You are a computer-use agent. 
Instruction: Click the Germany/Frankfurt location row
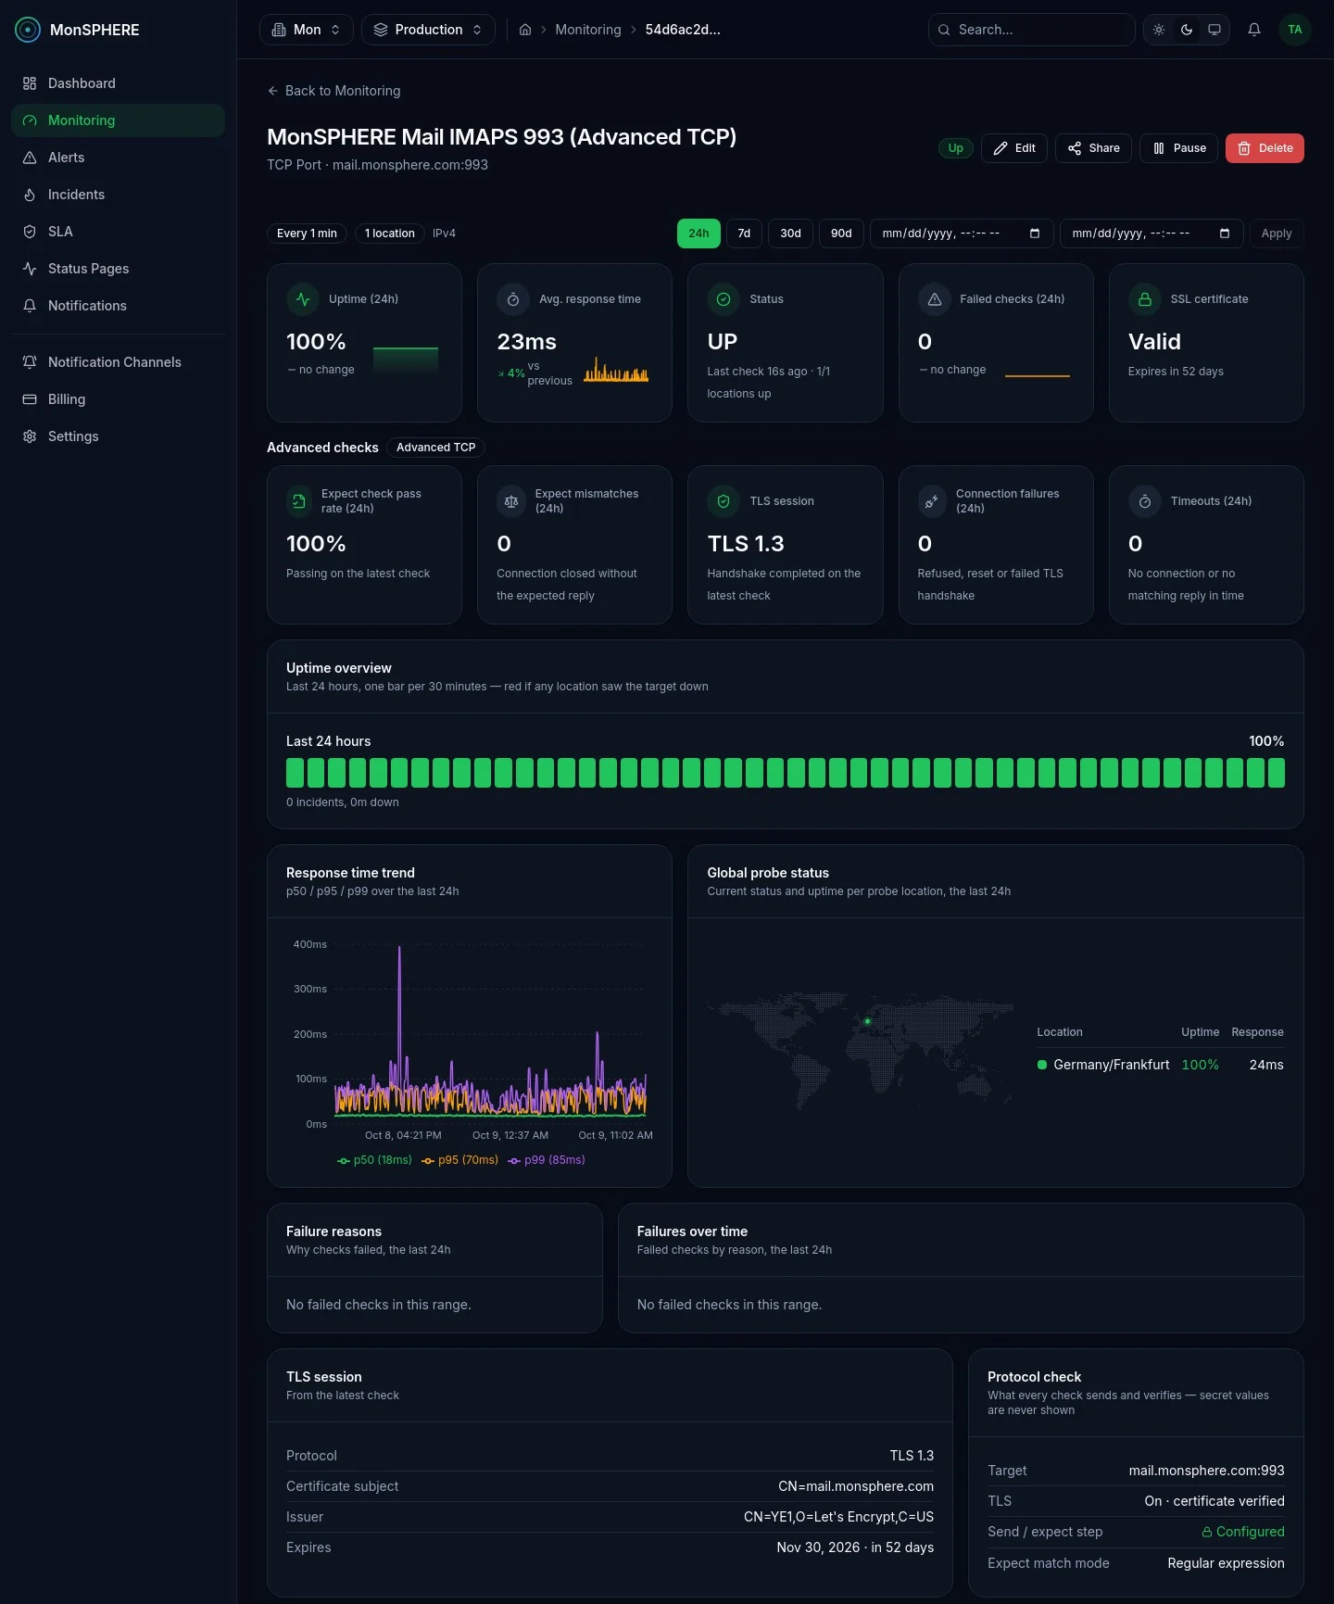click(x=1160, y=1065)
